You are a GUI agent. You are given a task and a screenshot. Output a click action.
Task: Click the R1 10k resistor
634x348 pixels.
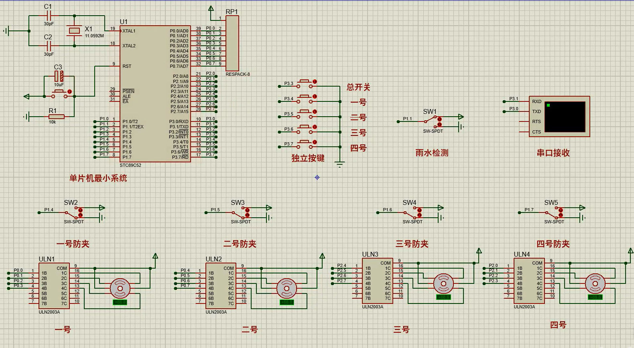pos(56,117)
